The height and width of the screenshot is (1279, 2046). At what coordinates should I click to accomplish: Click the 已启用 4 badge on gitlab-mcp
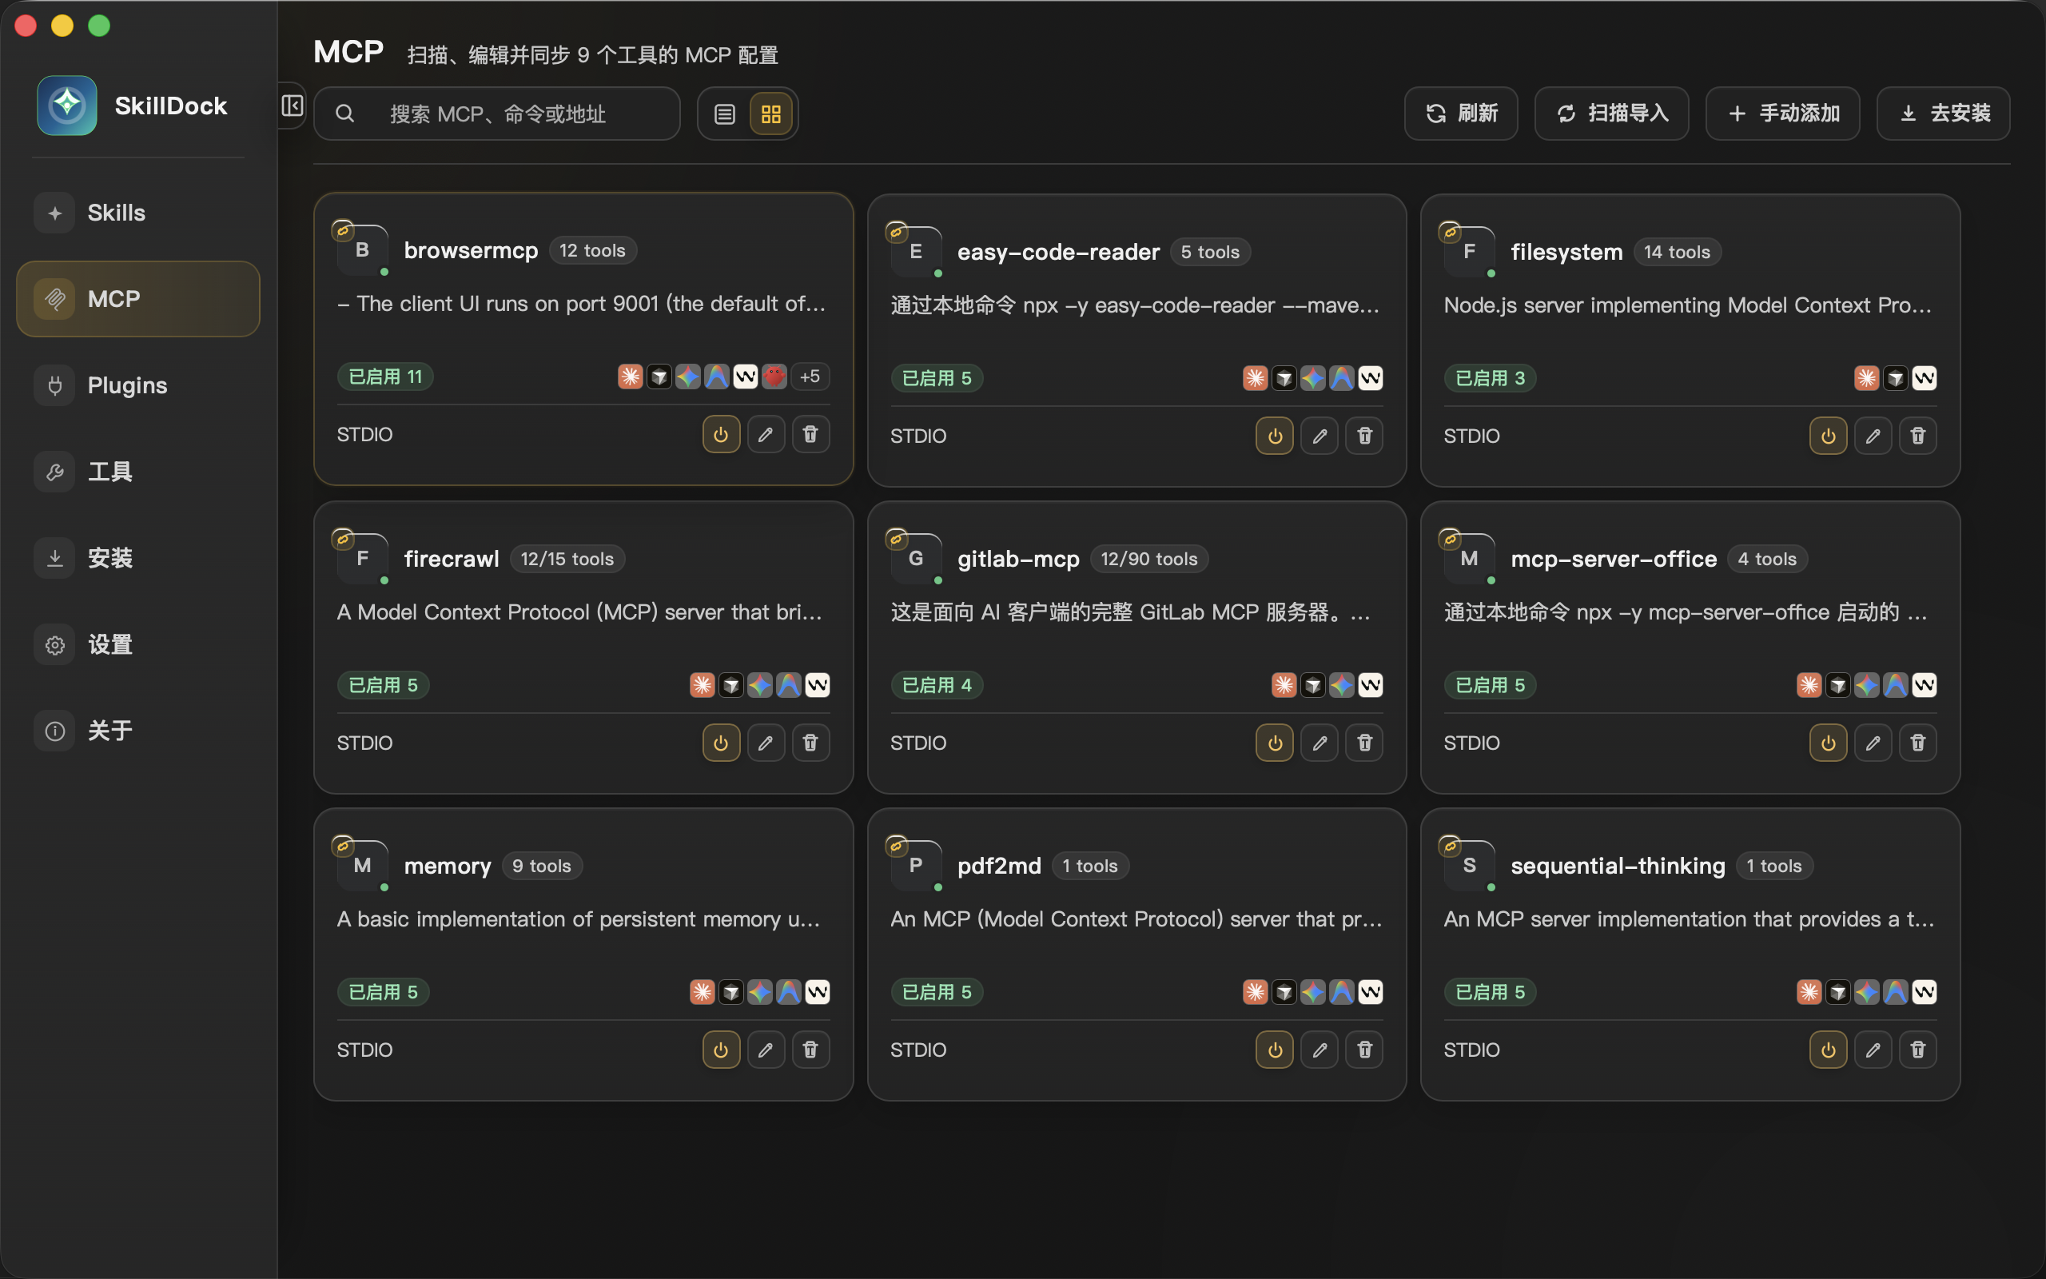click(x=937, y=685)
